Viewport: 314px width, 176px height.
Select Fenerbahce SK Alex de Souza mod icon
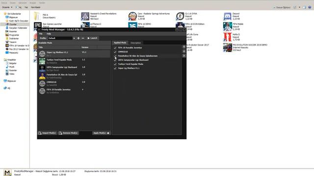pos(42,76)
